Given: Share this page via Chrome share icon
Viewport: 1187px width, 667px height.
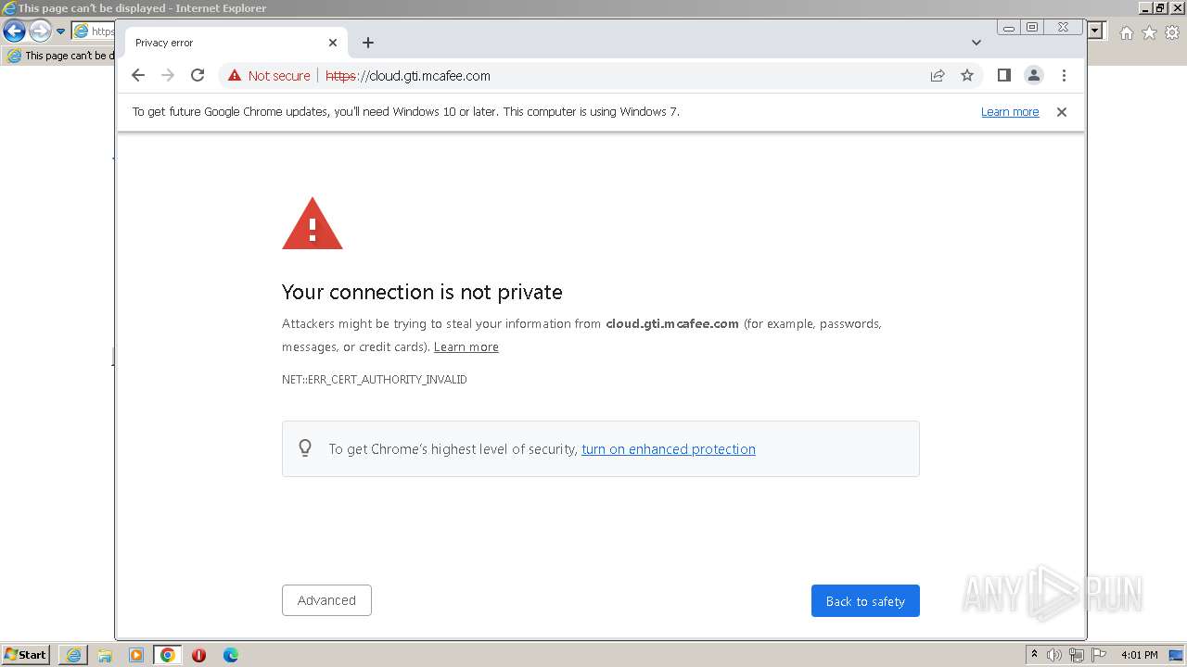Looking at the screenshot, I should (x=938, y=76).
